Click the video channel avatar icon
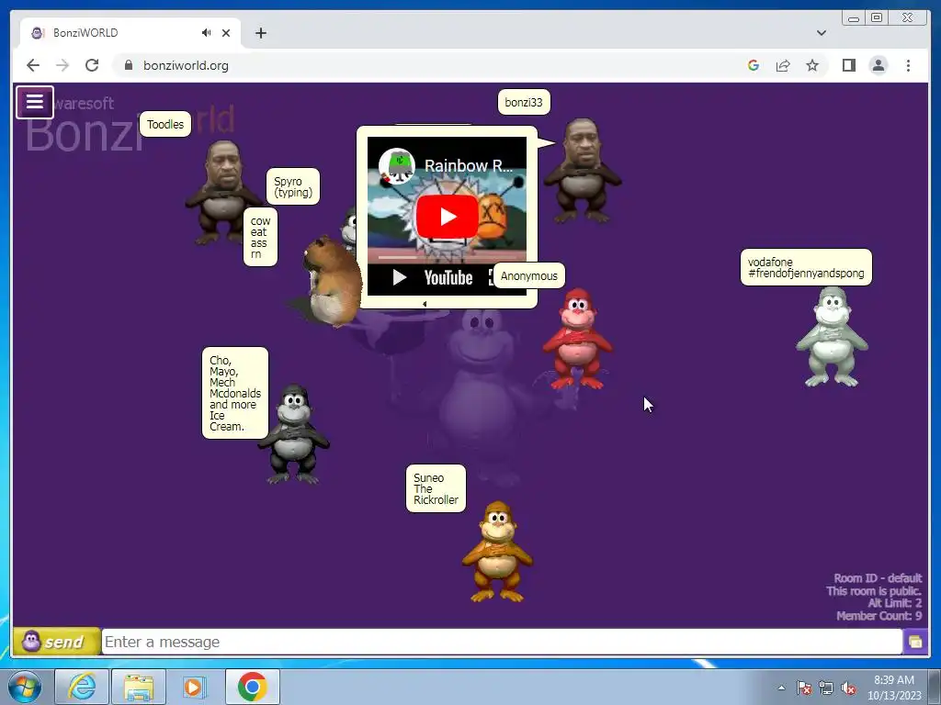The height and width of the screenshot is (705, 941). point(397,165)
